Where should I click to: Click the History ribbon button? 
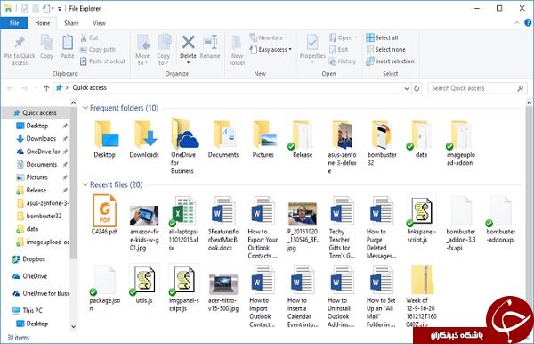pos(343,61)
